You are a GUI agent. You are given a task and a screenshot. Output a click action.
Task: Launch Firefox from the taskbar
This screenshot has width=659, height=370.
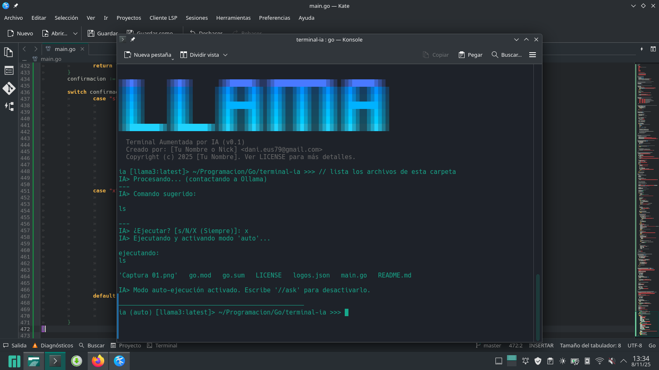pyautogui.click(x=98, y=361)
